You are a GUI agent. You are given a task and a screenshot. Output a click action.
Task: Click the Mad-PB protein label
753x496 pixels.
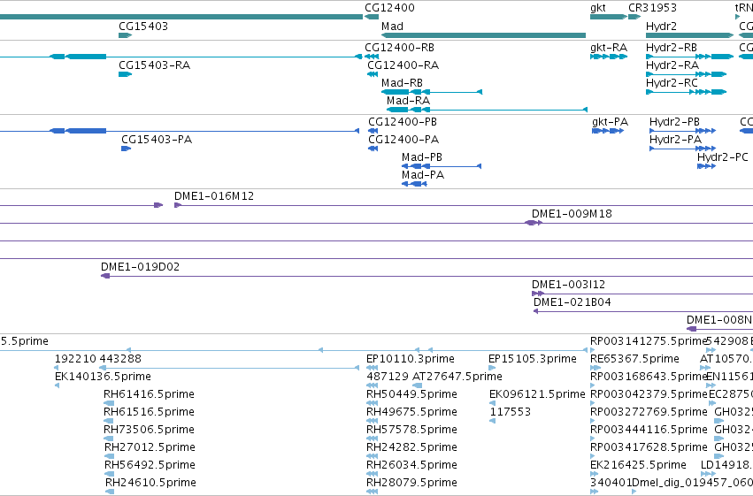(422, 157)
